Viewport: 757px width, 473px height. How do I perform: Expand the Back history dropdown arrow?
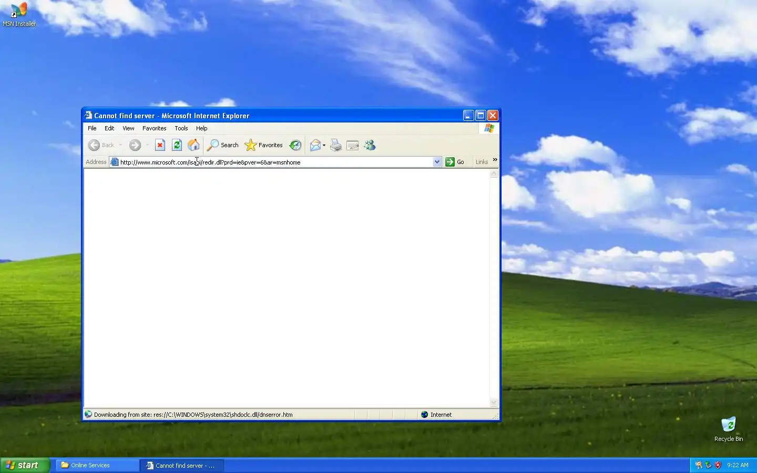pos(120,145)
